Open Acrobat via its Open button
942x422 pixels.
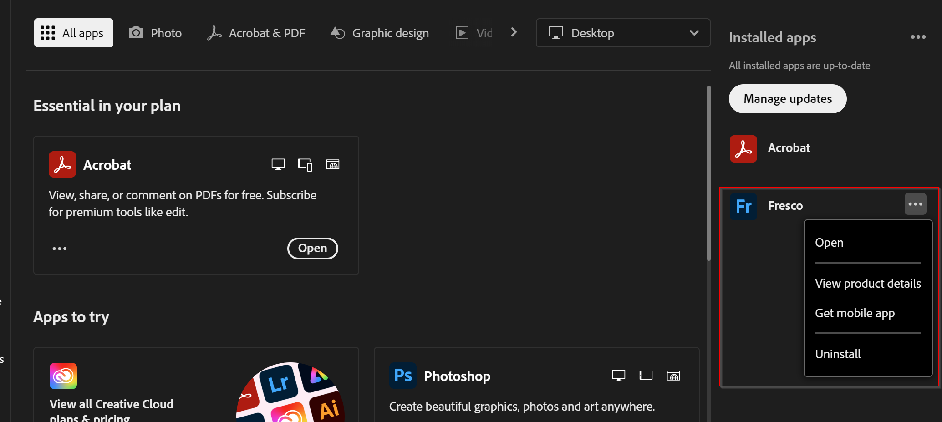click(312, 248)
